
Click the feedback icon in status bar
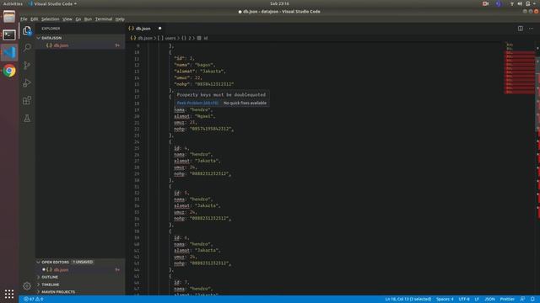pos(522,300)
